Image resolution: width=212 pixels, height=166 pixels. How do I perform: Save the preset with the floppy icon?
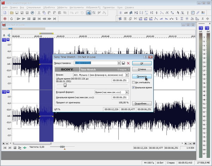[123, 63]
